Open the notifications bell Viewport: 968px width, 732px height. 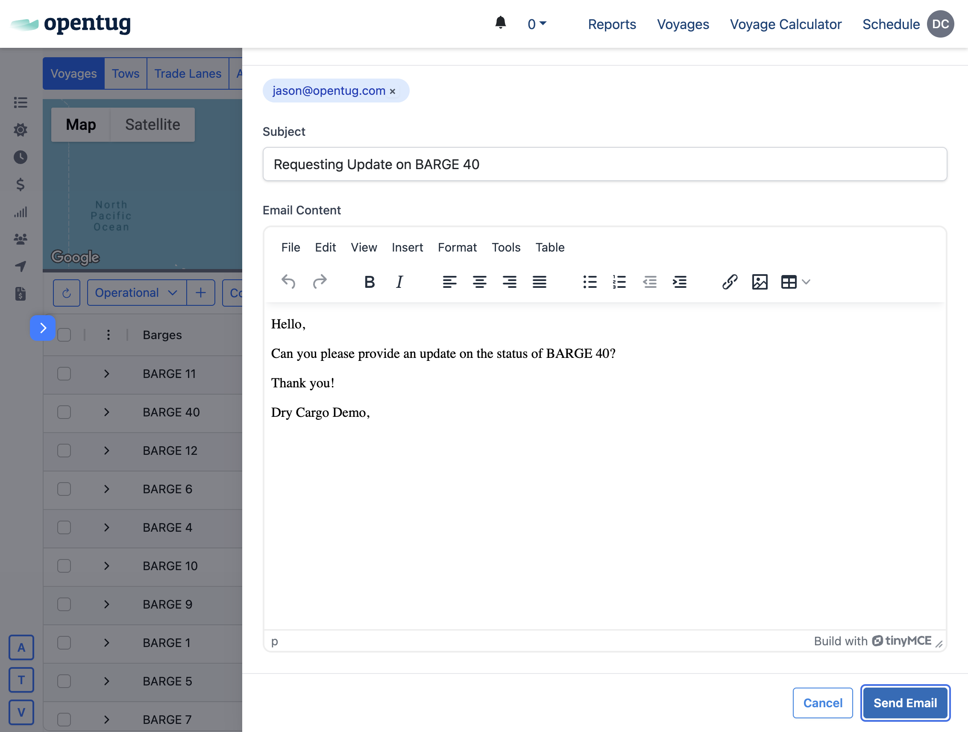[x=500, y=23]
